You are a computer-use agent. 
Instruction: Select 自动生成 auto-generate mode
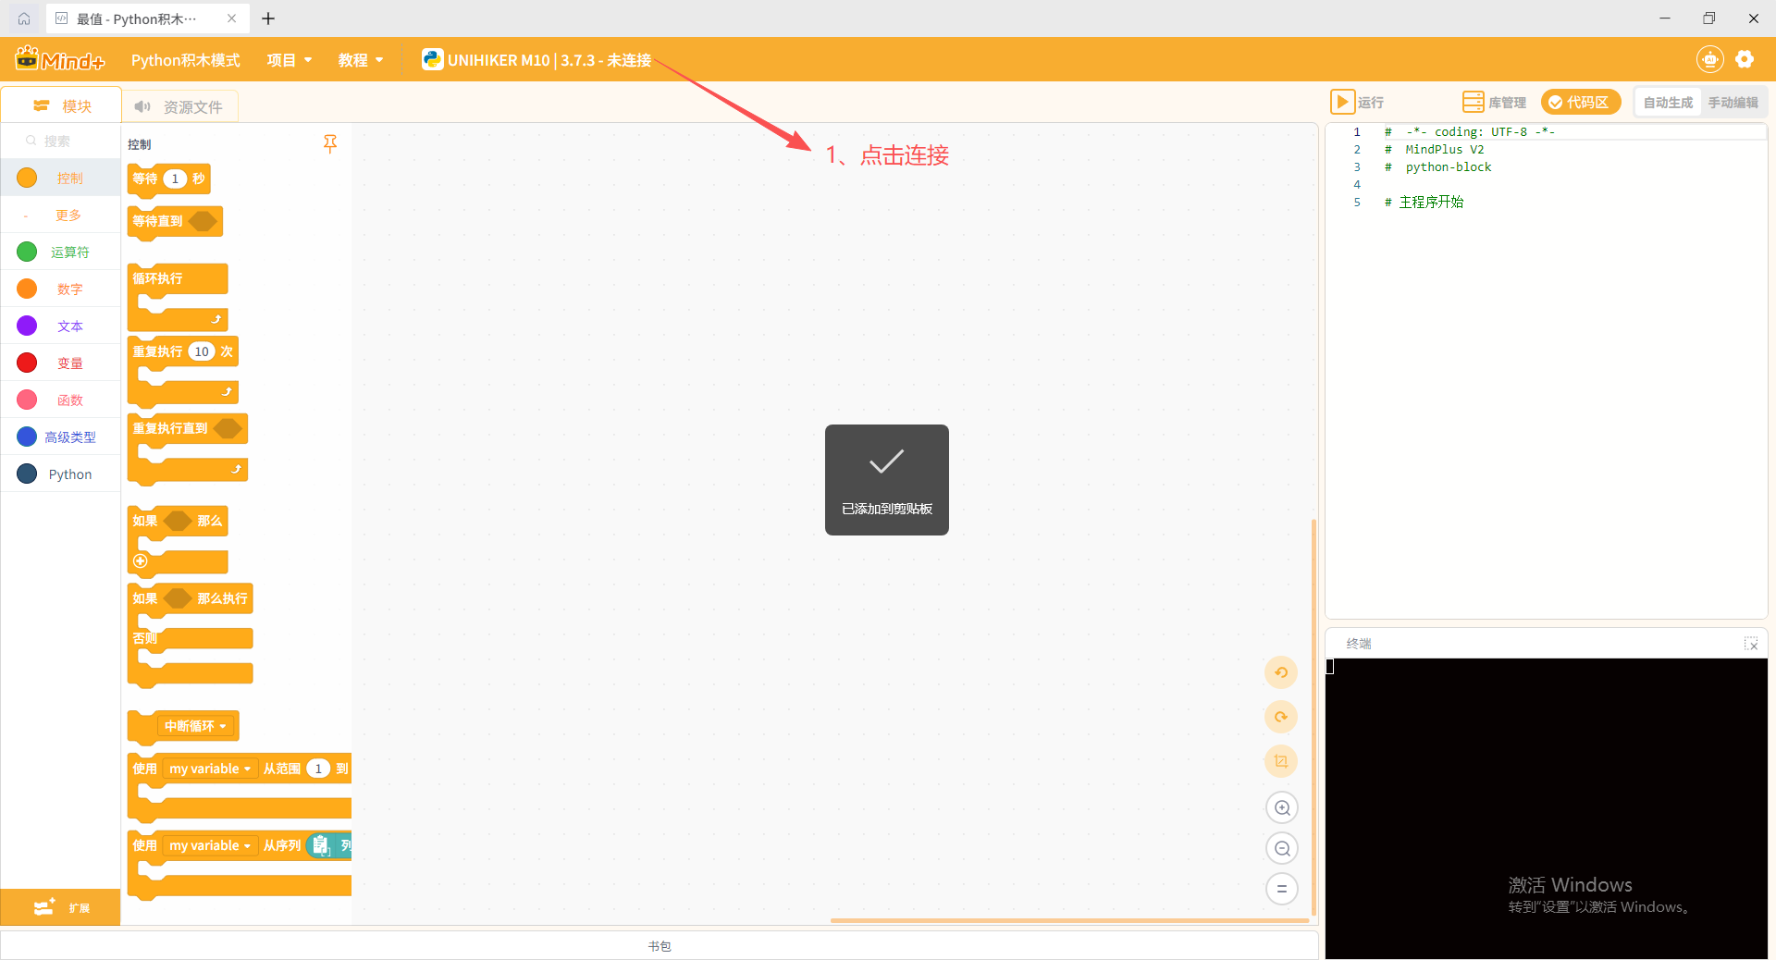(x=1668, y=103)
